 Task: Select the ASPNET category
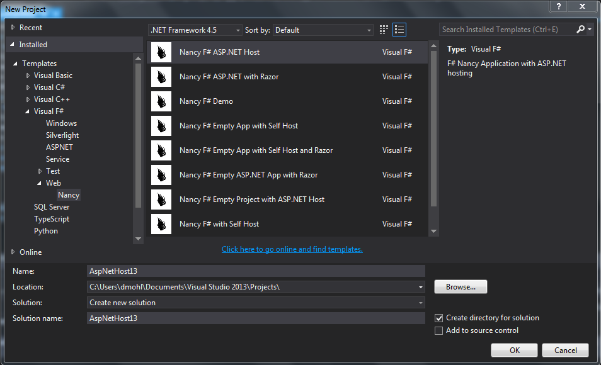pyautogui.click(x=59, y=147)
